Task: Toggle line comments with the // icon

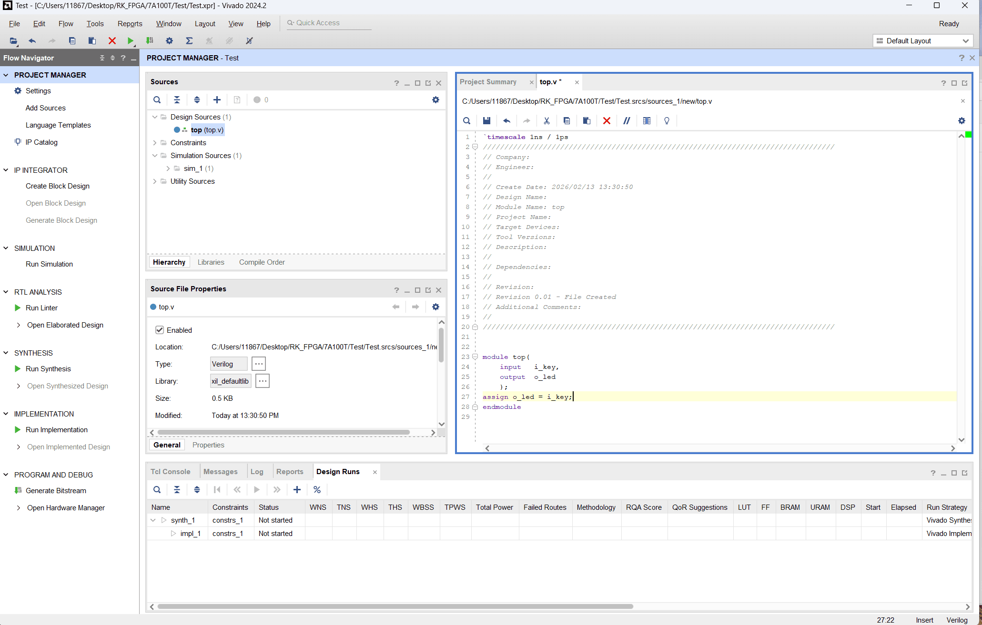Action: (627, 121)
